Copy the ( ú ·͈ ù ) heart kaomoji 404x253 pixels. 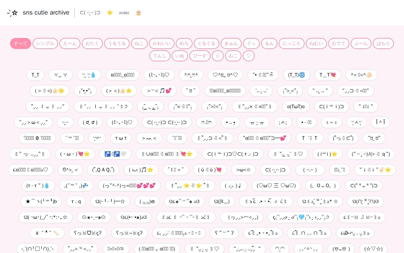210,170
